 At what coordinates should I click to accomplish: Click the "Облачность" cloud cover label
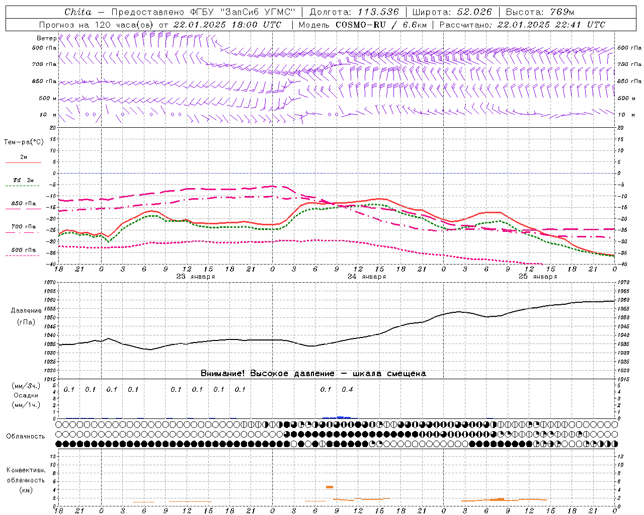(26, 436)
